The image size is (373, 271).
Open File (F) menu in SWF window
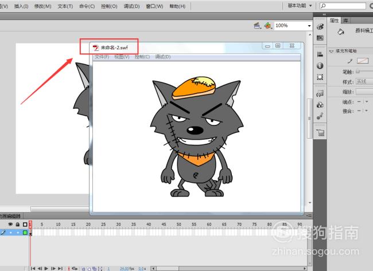(102, 57)
